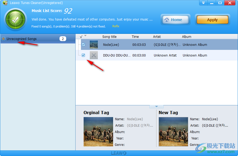Click Unknown Album in the DDU-DU row

(x=195, y=55)
